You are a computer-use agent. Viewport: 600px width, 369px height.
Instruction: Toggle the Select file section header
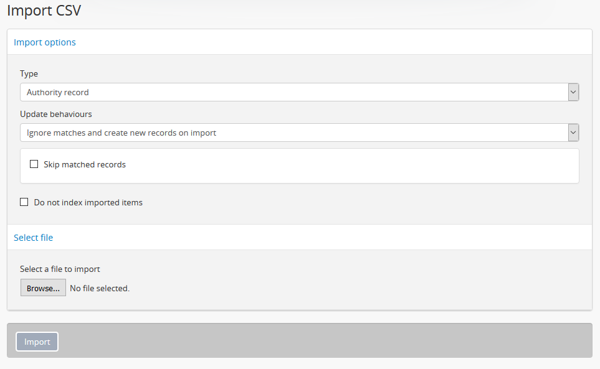[x=34, y=238]
